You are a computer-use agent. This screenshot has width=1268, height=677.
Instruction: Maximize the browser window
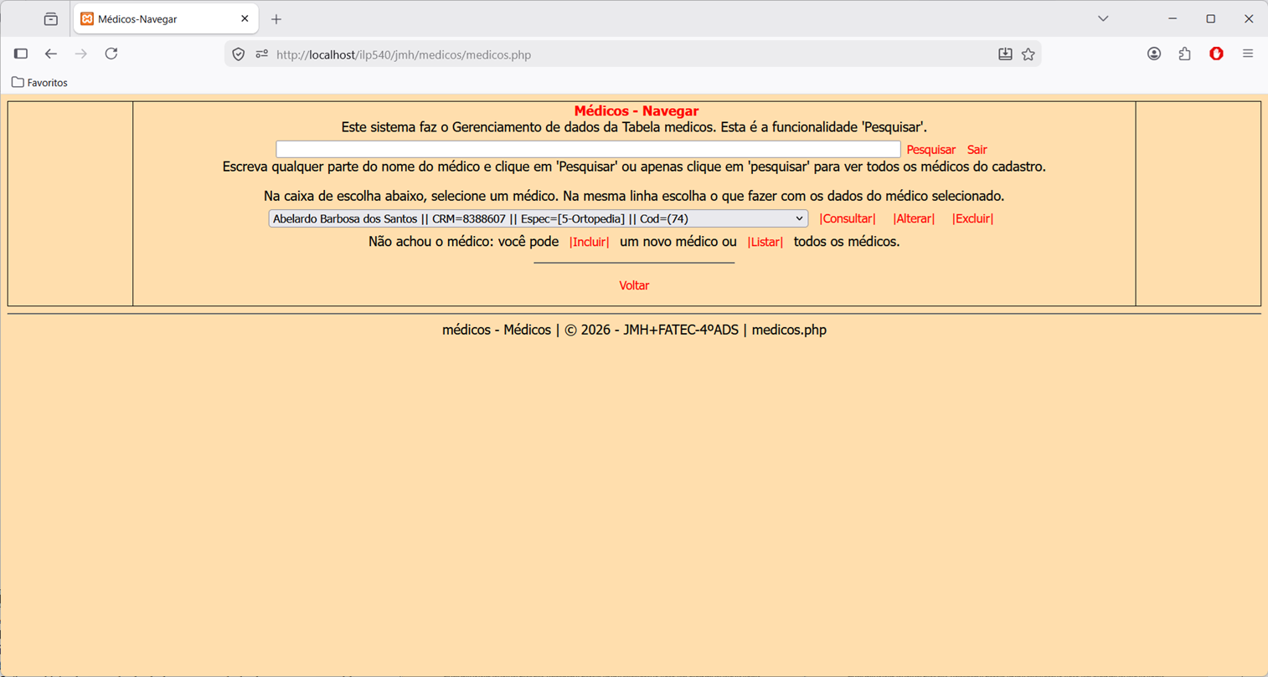click(x=1210, y=18)
